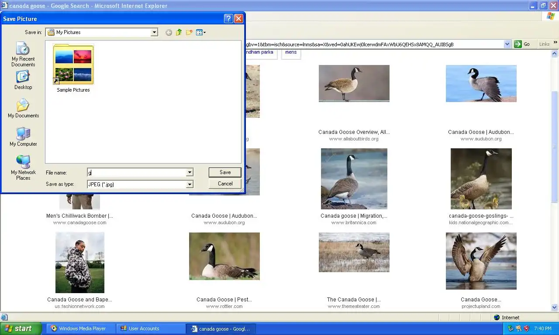Open 'canada-goose-goslings-' result link
The width and height of the screenshot is (559, 335).
click(481, 215)
